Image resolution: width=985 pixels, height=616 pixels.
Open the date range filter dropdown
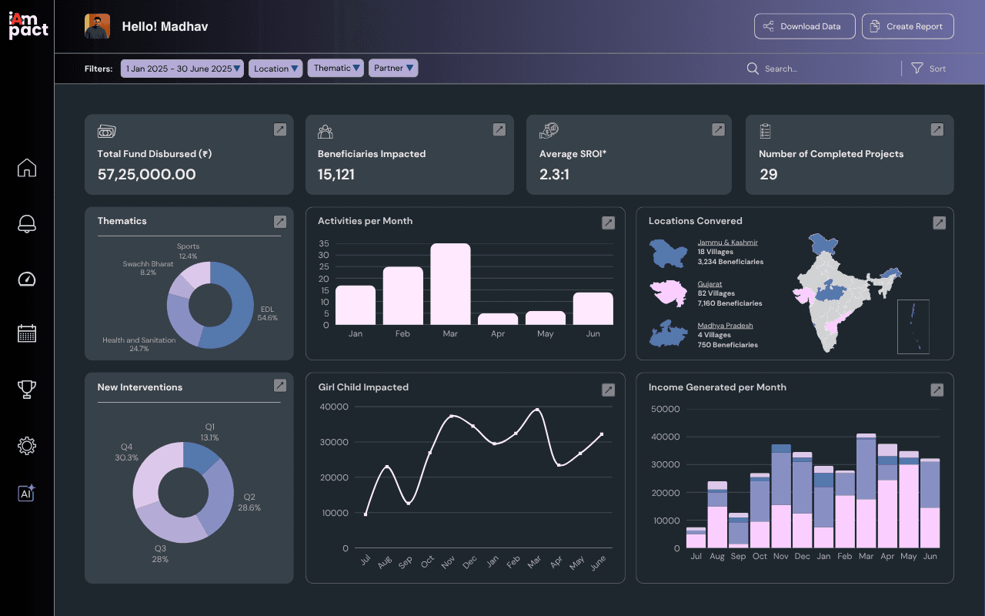click(182, 69)
